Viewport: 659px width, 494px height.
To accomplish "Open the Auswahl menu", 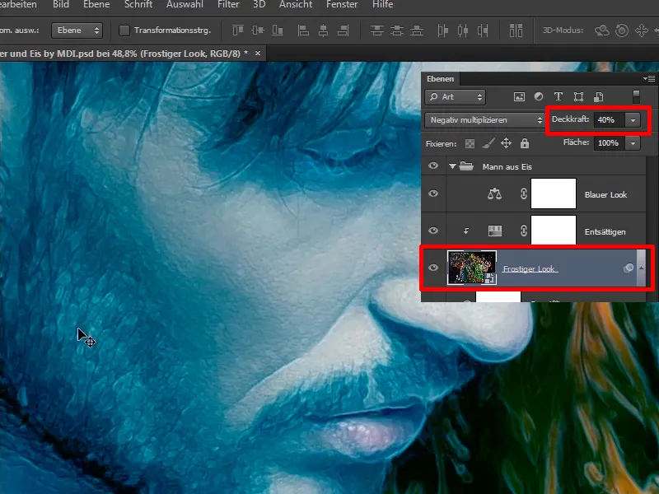I will [185, 5].
